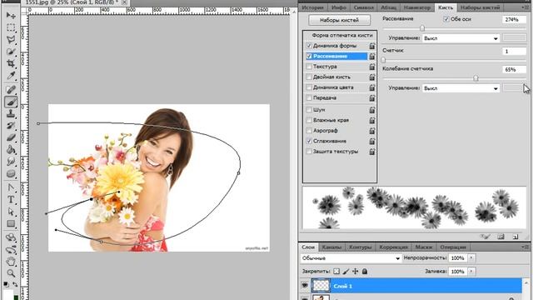Screen dimensions: 533x300
Task: Open Форма отпечатка кисти settings
Action: coord(342,35)
